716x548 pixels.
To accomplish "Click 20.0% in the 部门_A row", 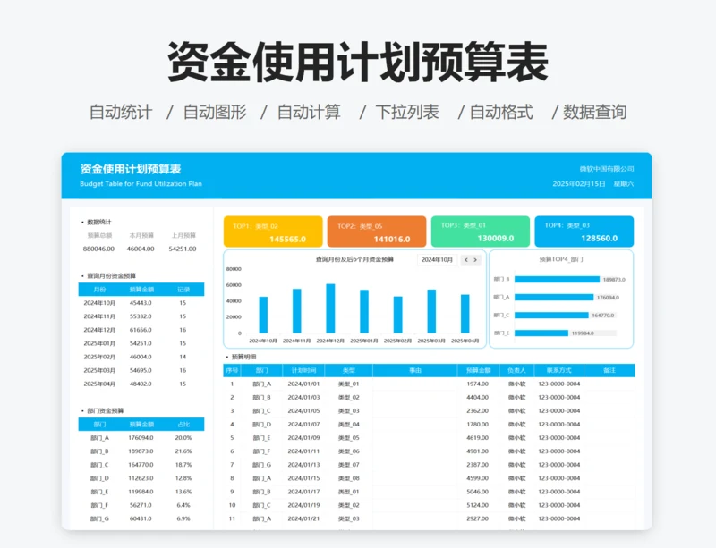I will coord(183,437).
